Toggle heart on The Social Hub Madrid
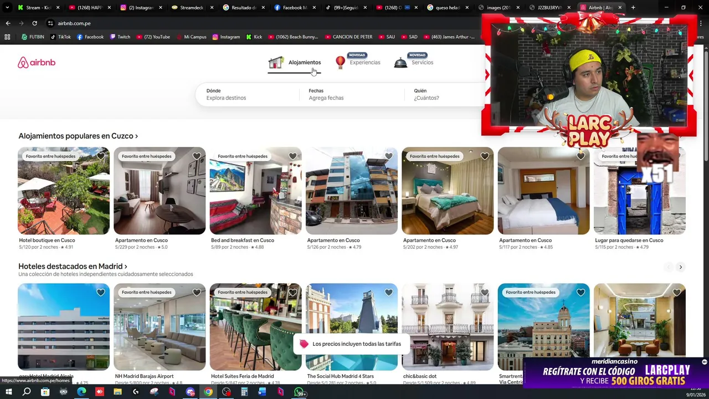 [x=389, y=293]
